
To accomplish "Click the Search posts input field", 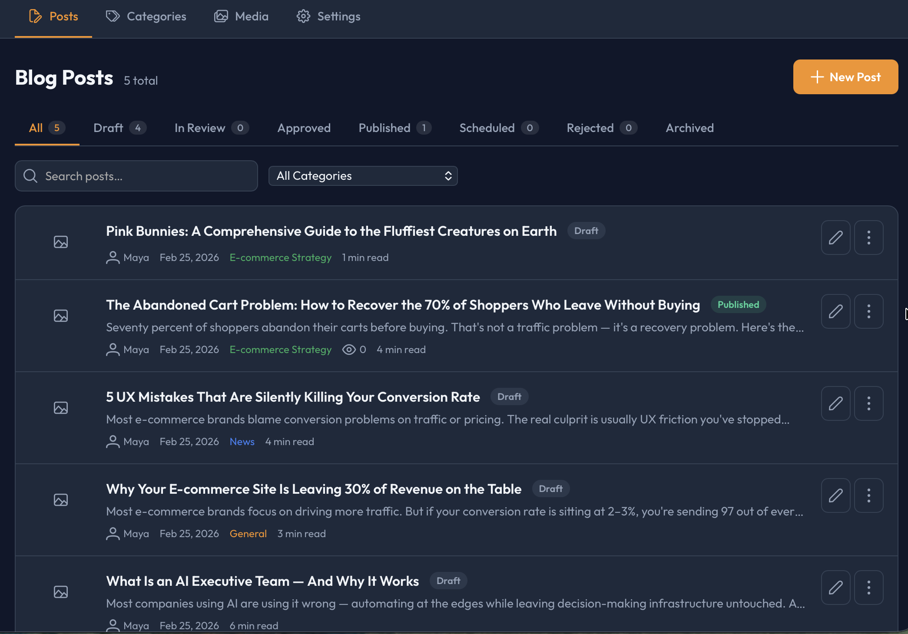I will point(136,176).
